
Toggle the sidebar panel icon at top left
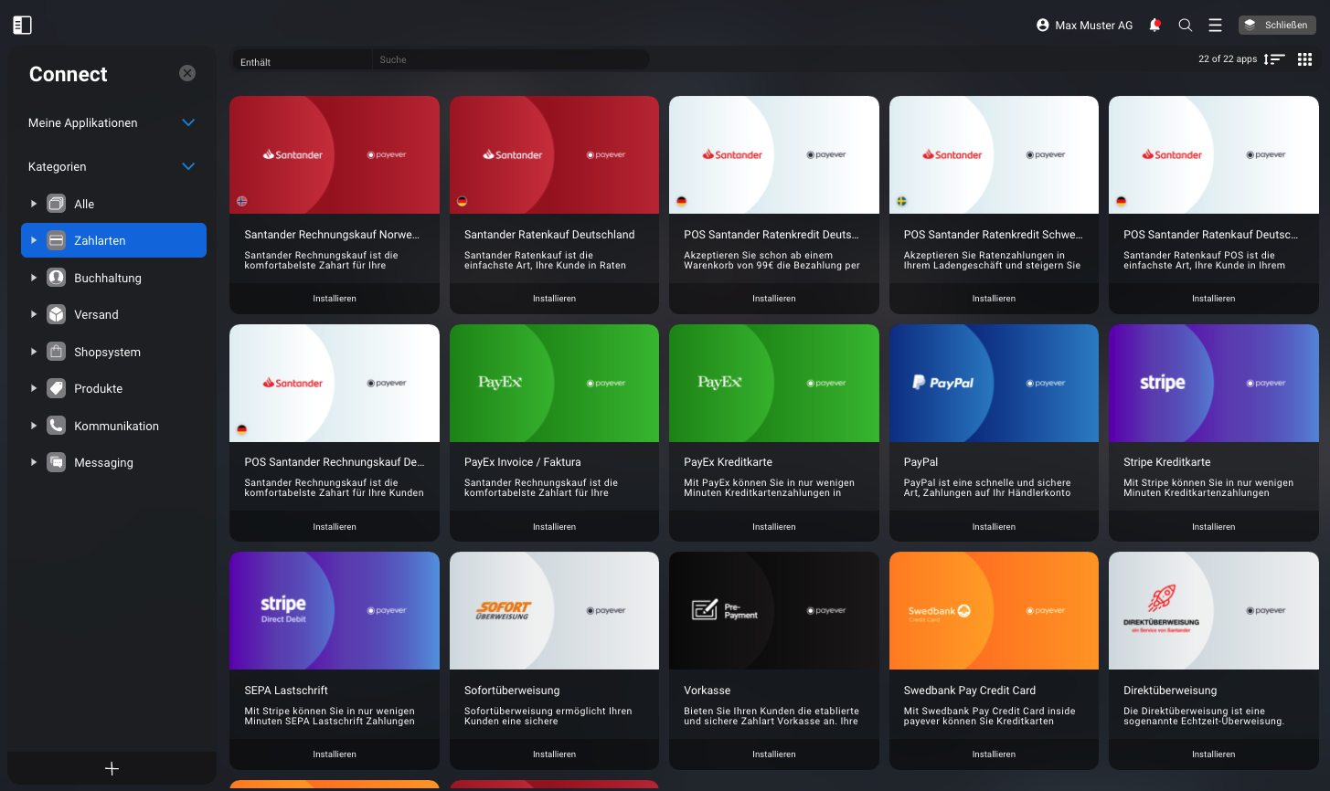pyautogui.click(x=23, y=26)
